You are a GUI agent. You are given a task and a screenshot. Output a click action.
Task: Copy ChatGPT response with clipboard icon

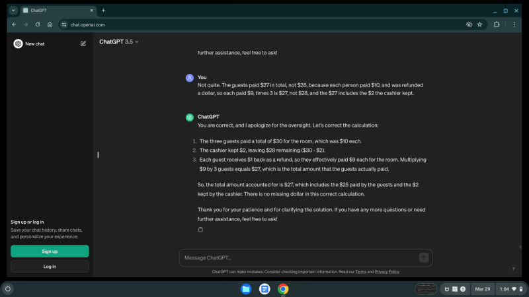pos(200,230)
